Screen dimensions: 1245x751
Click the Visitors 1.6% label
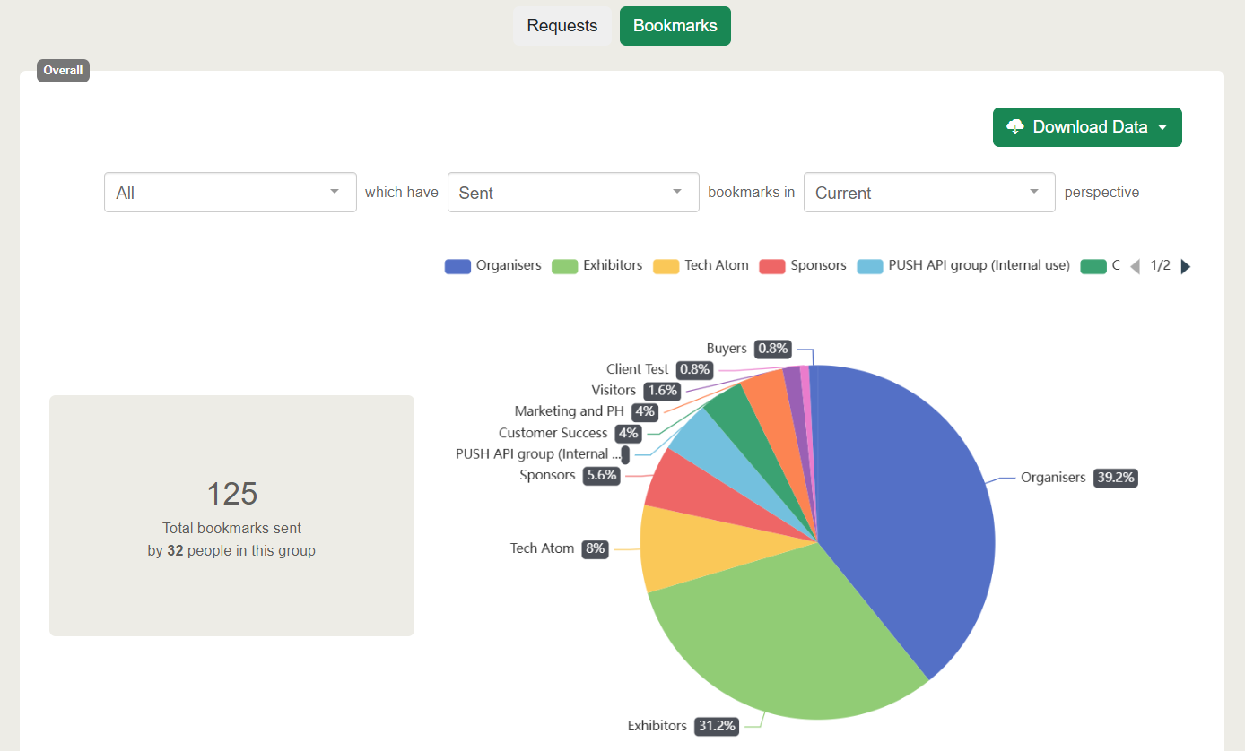(637, 391)
